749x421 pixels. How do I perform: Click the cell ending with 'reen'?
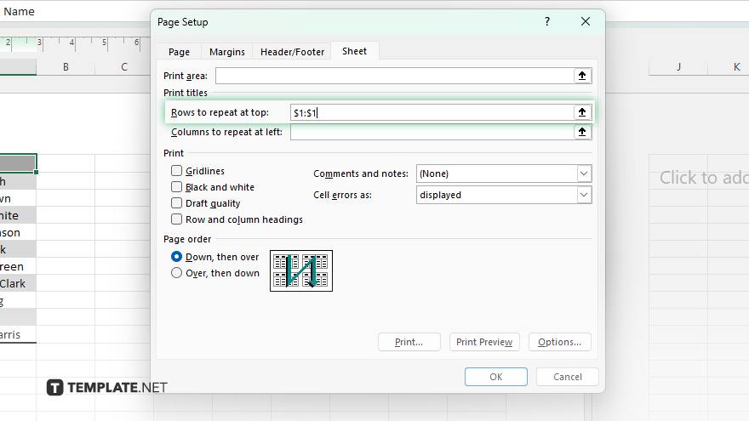coord(18,266)
